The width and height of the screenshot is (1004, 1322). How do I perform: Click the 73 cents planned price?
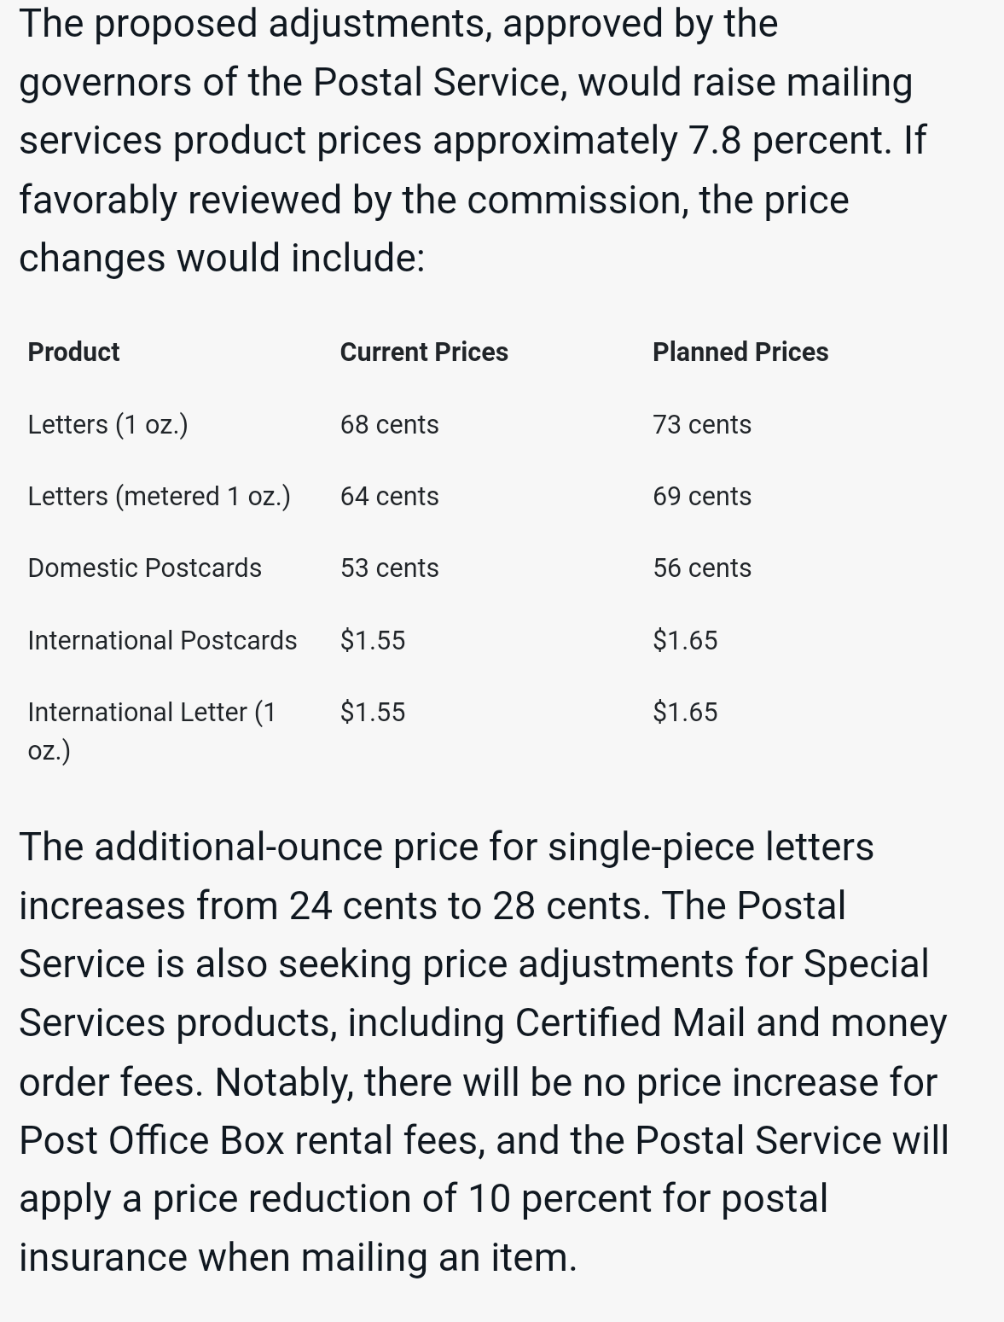pos(702,424)
